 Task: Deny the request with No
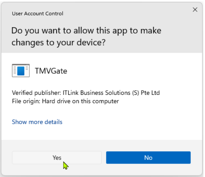(x=148, y=158)
